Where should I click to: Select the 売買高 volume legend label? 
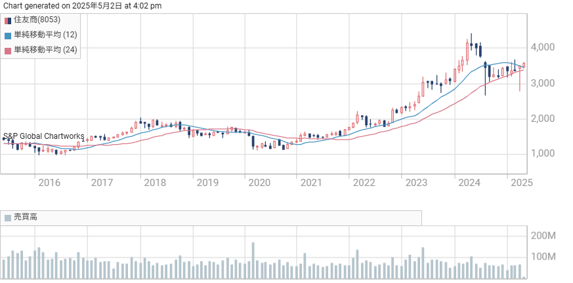pyautogui.click(x=25, y=217)
